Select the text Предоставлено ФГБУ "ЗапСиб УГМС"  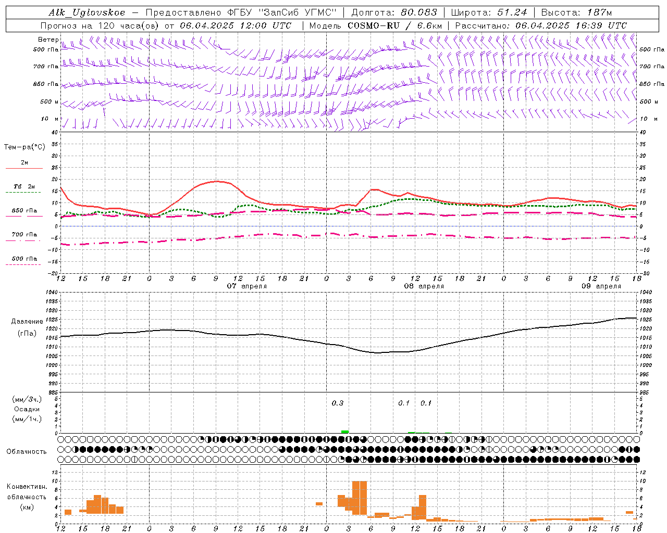click(x=241, y=12)
